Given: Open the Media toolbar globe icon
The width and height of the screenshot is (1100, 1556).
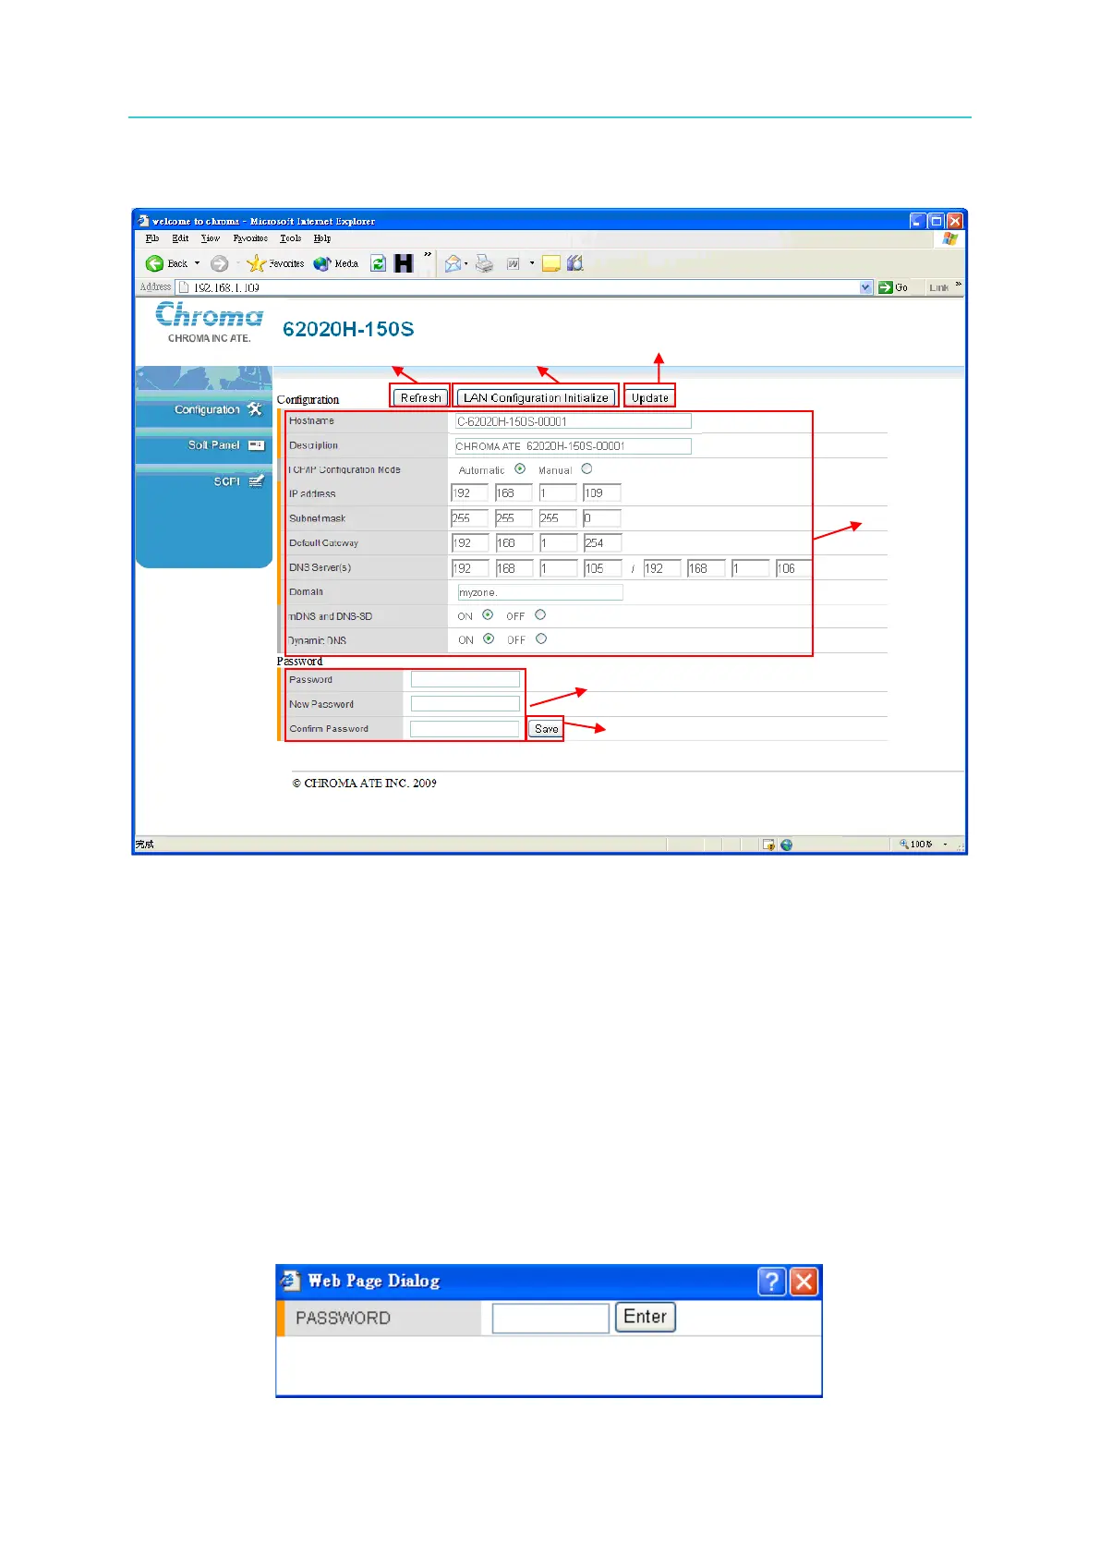Looking at the screenshot, I should coord(321,263).
